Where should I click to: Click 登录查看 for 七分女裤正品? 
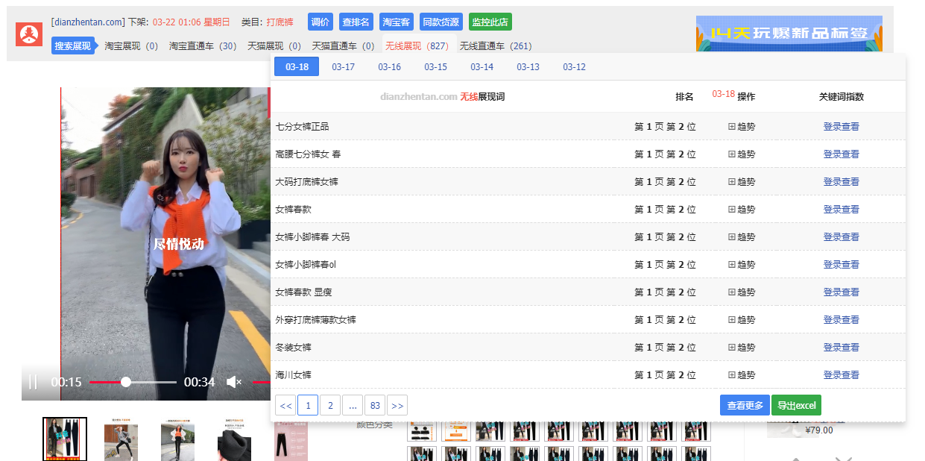coord(842,126)
